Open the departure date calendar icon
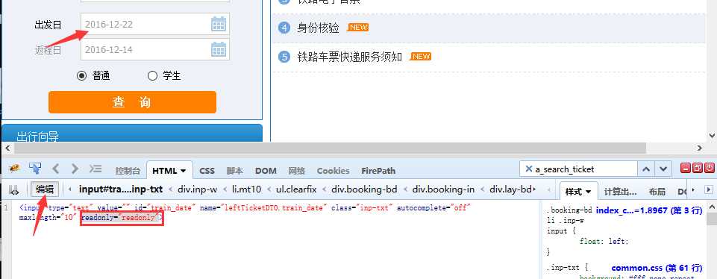 tap(219, 24)
